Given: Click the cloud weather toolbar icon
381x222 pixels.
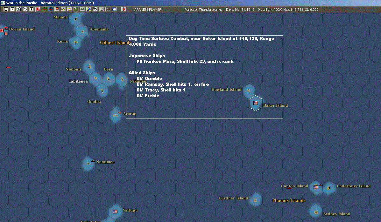Looking at the screenshot, I should [114, 9].
